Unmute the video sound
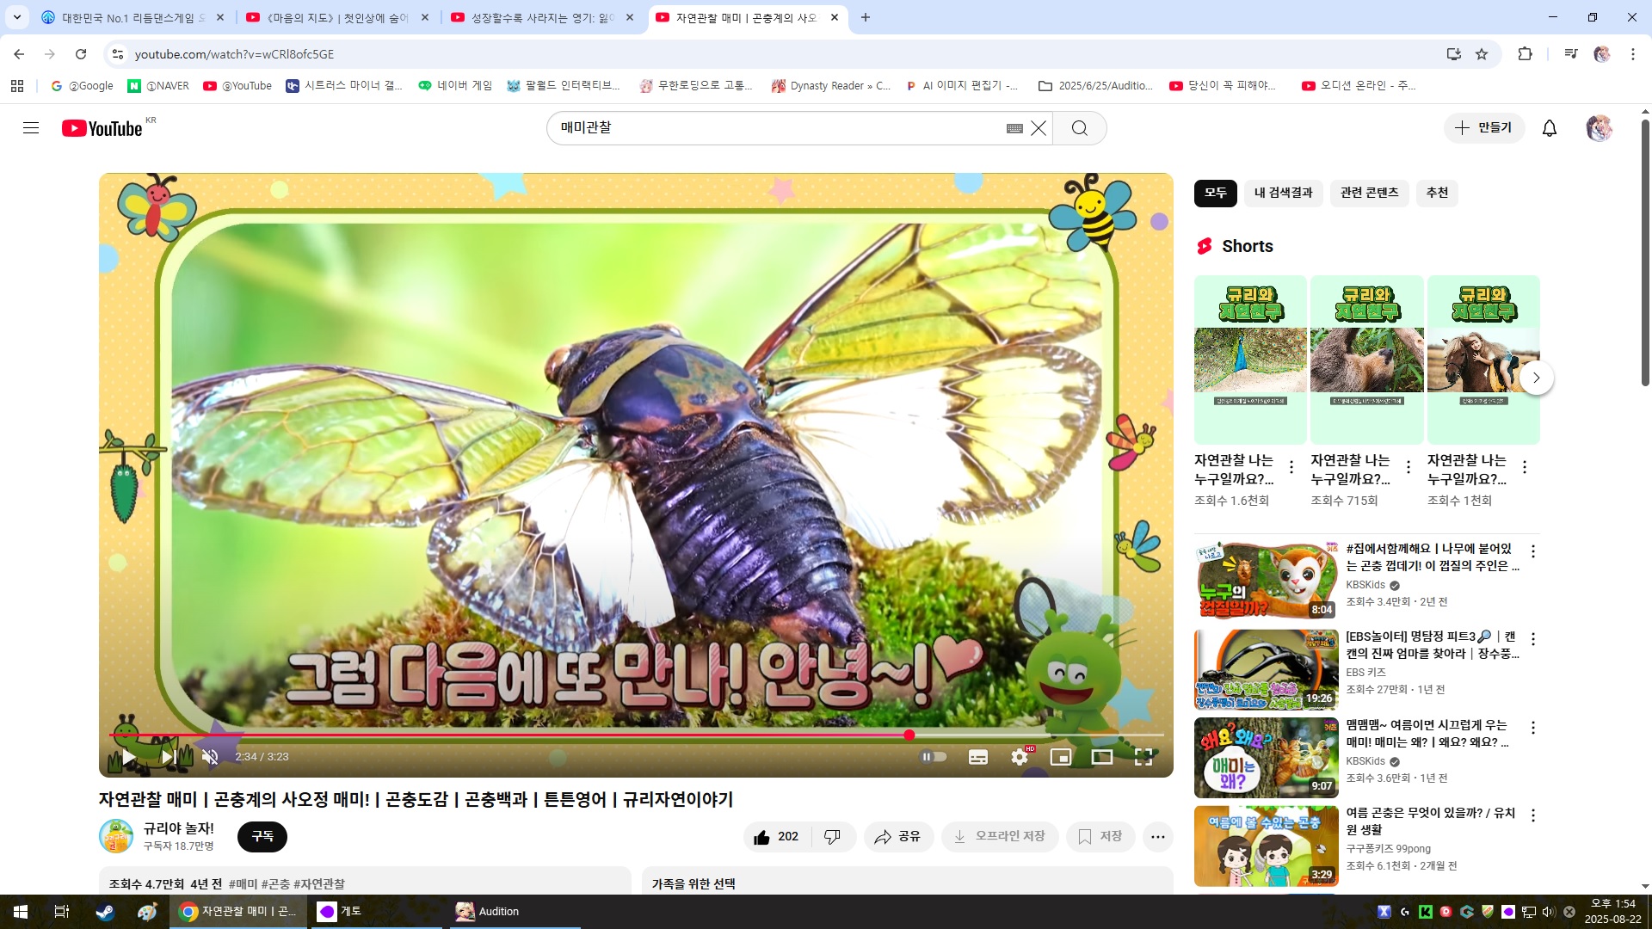This screenshot has height=929, width=1652. coord(210,757)
